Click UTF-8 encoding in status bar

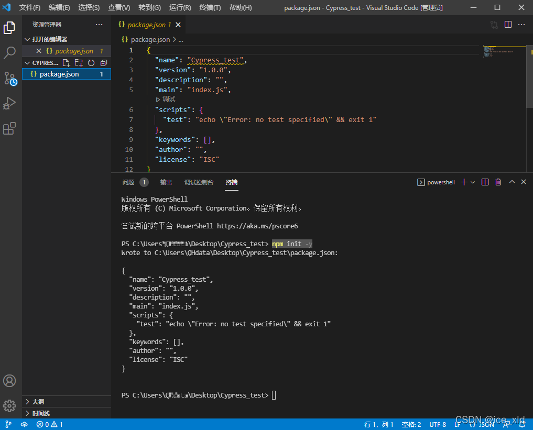pyautogui.click(x=438, y=425)
